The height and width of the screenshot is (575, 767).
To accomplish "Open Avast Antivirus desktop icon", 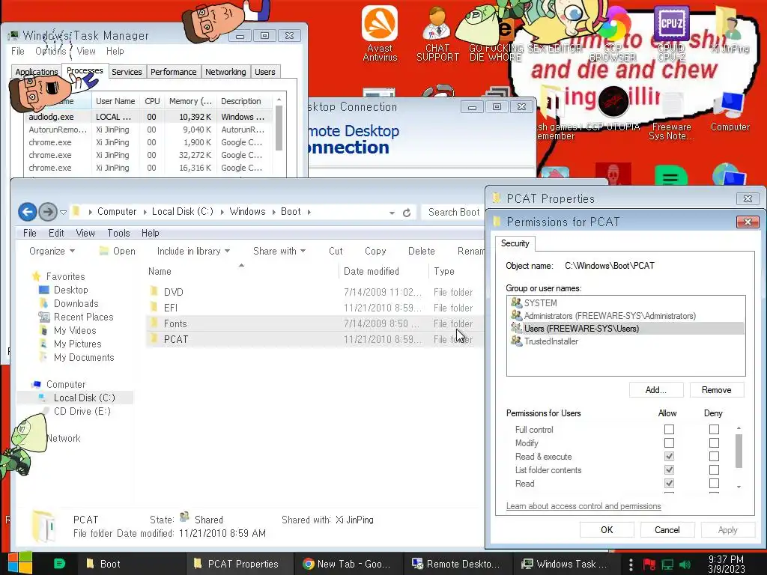I will (380, 33).
